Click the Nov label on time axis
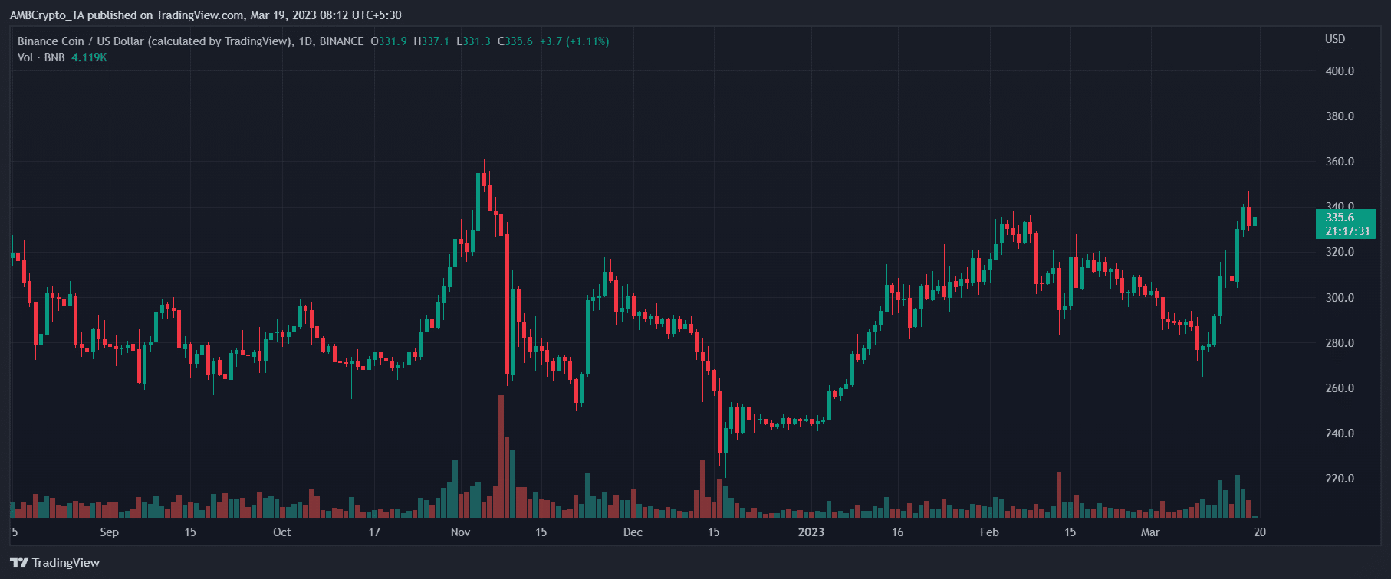 pos(460,532)
